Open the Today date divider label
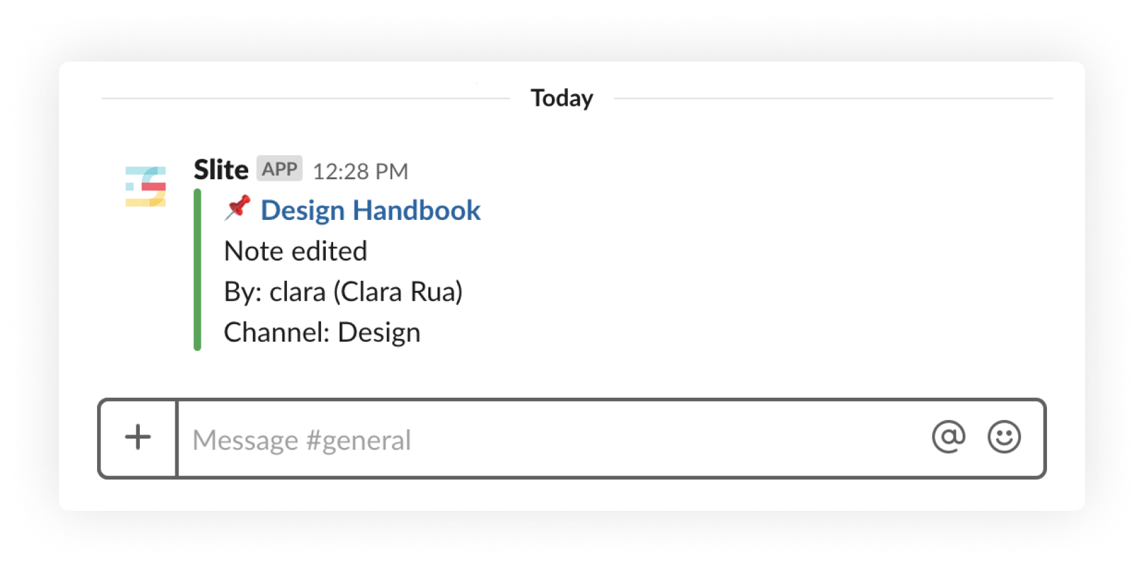The width and height of the screenshot is (1144, 567). coord(562,98)
